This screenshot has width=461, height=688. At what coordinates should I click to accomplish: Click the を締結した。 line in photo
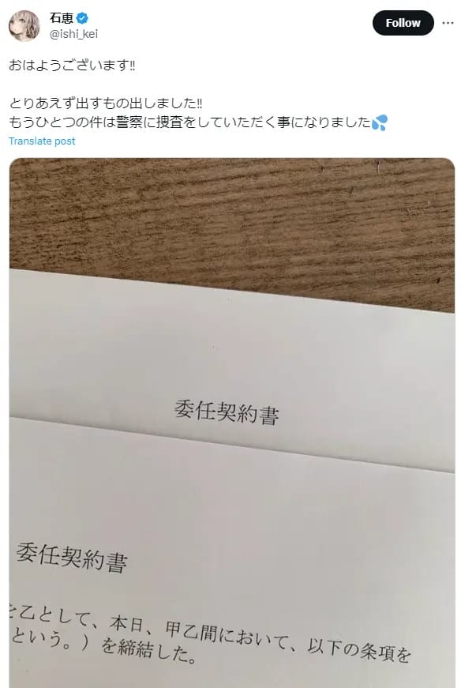148,650
